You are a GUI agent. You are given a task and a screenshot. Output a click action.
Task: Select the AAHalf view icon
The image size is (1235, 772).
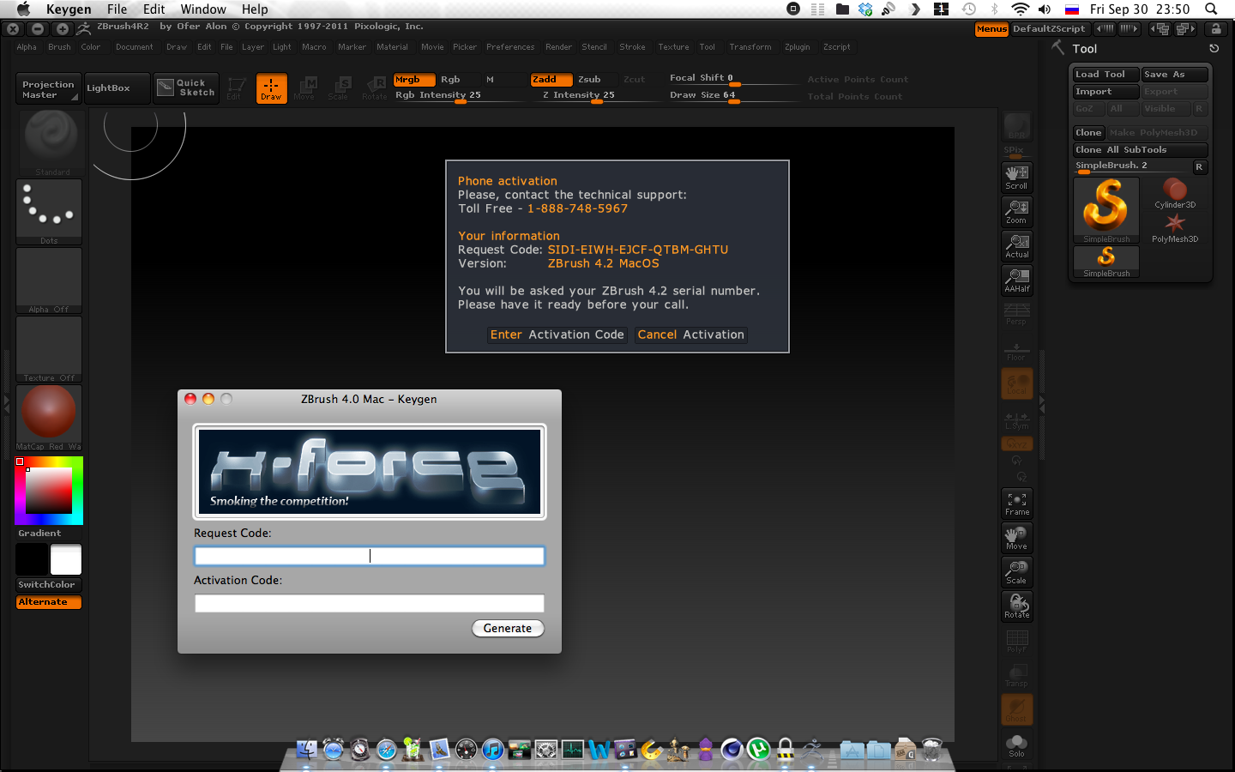(x=1016, y=280)
